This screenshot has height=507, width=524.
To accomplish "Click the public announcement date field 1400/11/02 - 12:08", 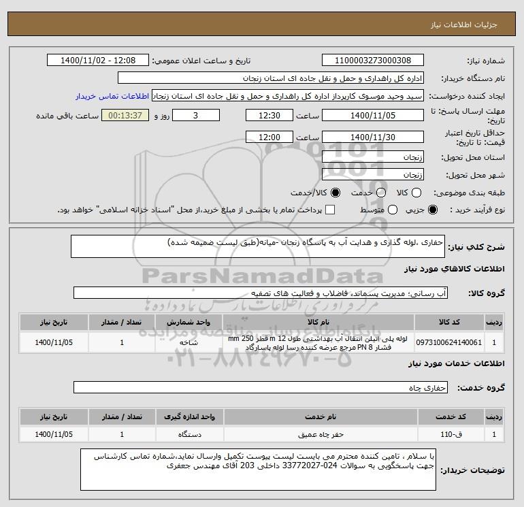I will pos(98,60).
